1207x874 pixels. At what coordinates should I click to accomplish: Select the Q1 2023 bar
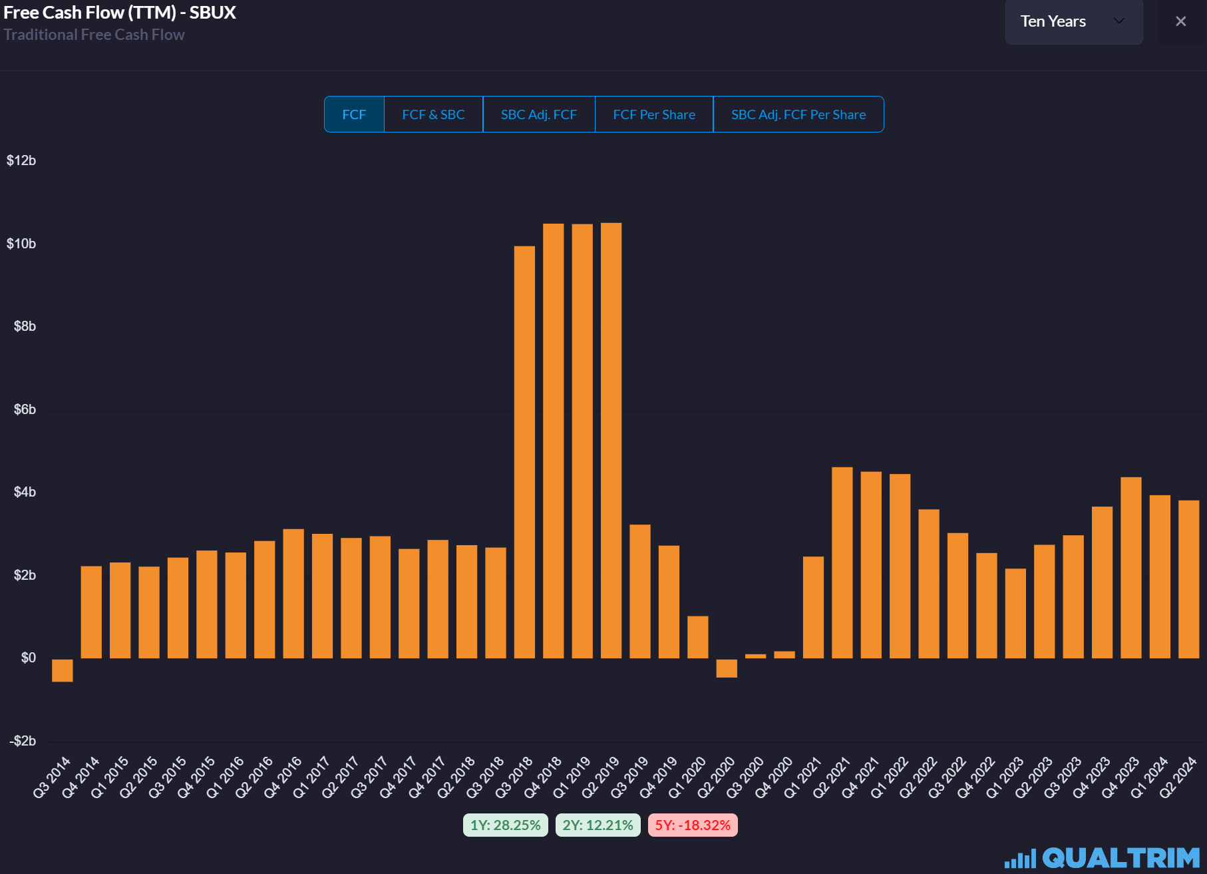(1015, 613)
